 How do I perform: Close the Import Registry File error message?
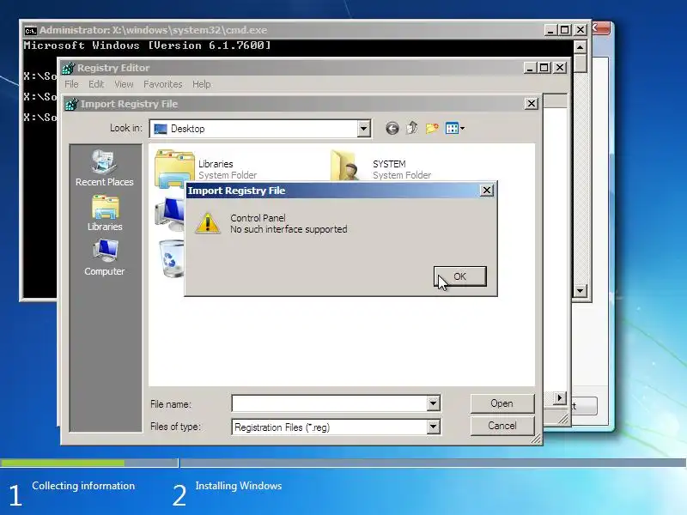pyautogui.click(x=486, y=191)
